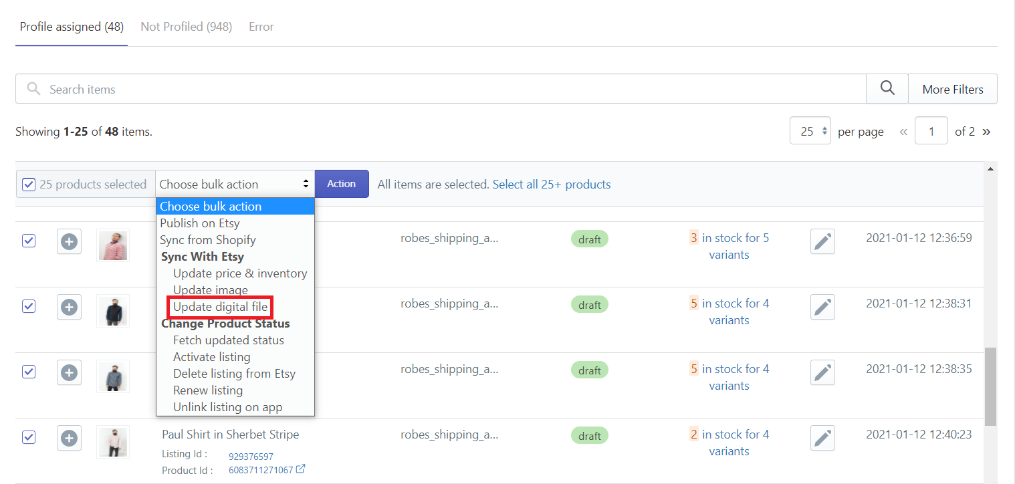This screenshot has width=1015, height=484.
Task: Edit the product dated 2021-01-12 12:38:31
Action: pos(822,307)
